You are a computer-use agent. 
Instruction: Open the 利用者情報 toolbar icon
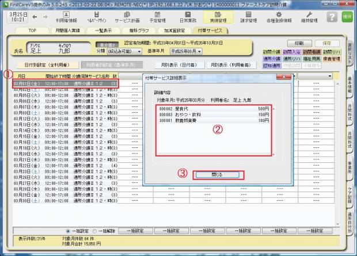tap(66, 16)
